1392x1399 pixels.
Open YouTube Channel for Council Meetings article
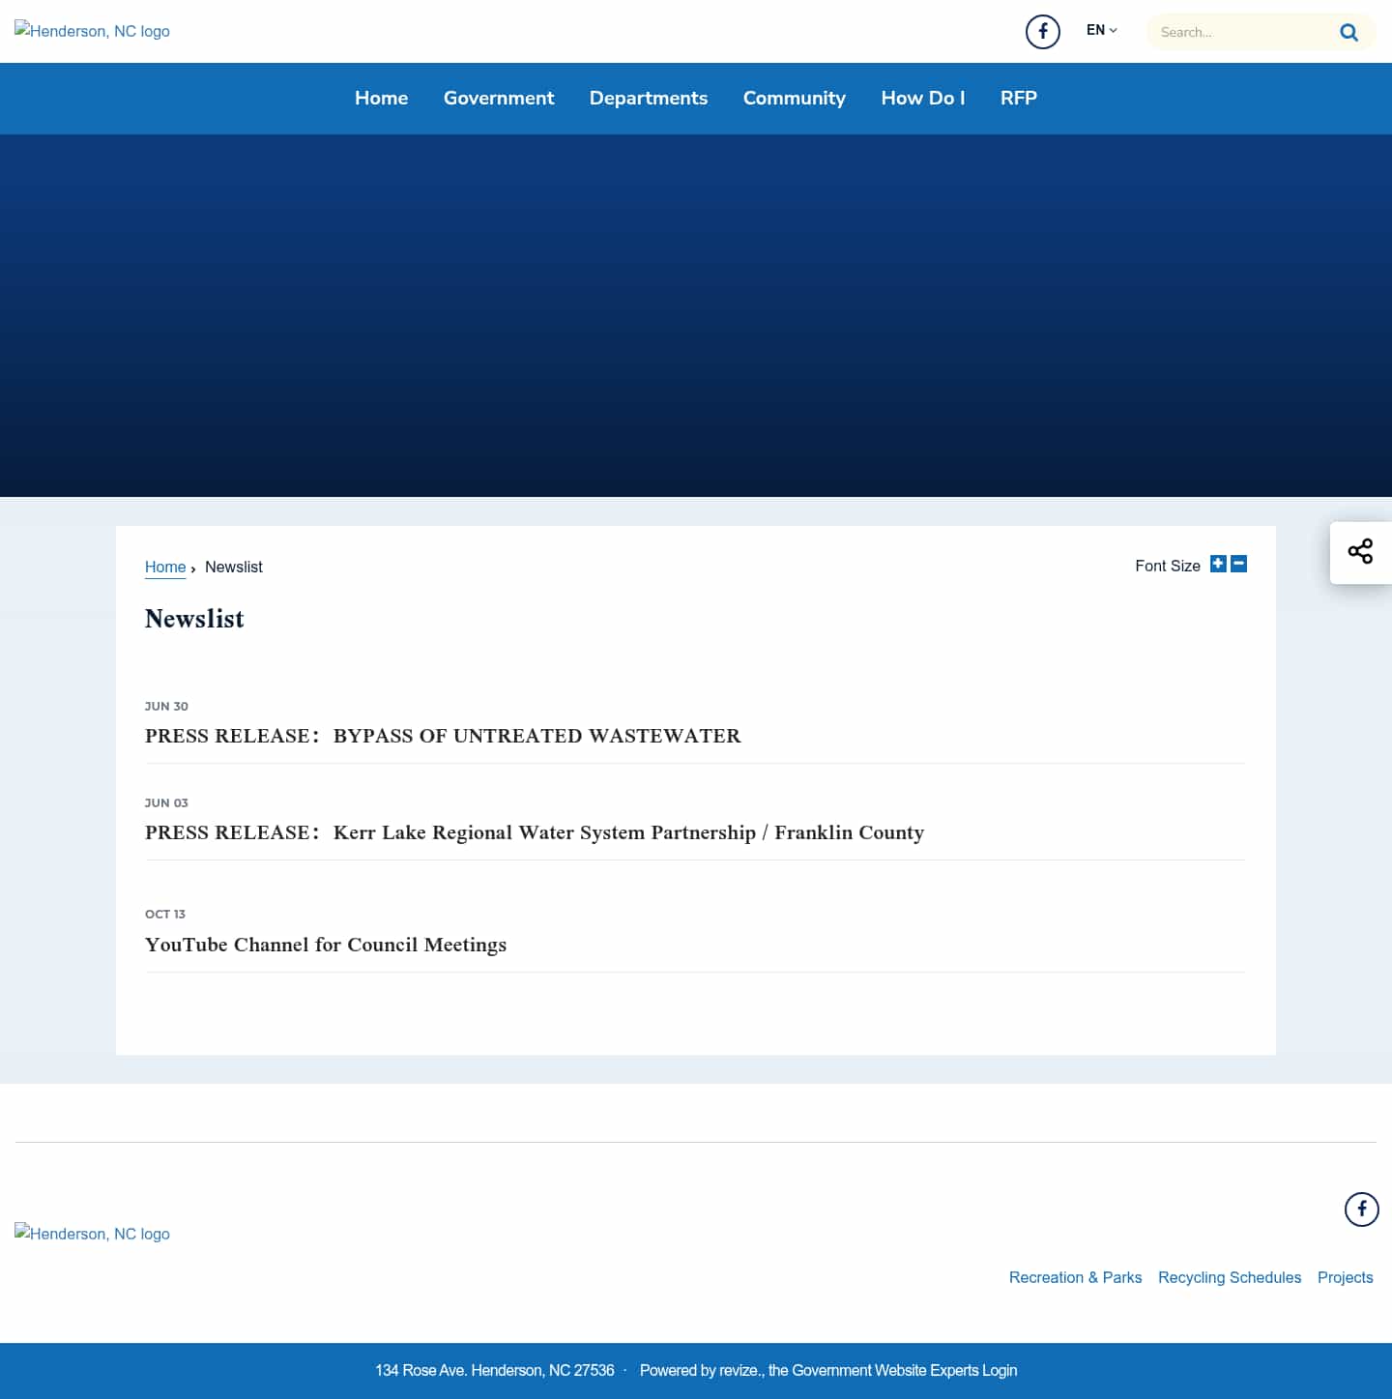coord(326,945)
